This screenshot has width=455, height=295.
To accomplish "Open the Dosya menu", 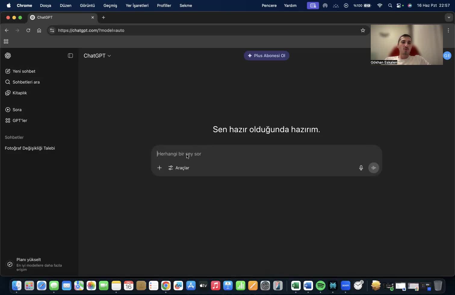I will point(45,5).
